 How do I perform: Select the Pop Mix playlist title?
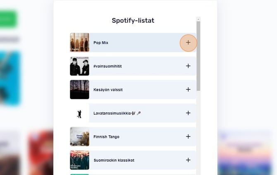click(x=101, y=43)
